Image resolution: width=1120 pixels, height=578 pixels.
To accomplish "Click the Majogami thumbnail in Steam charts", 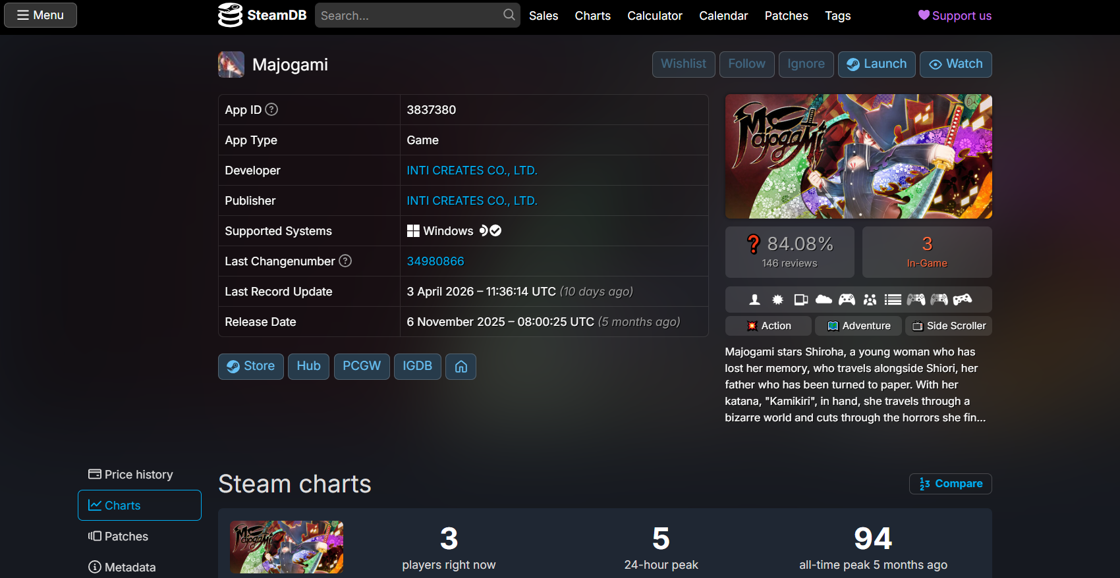I will pyautogui.click(x=287, y=547).
